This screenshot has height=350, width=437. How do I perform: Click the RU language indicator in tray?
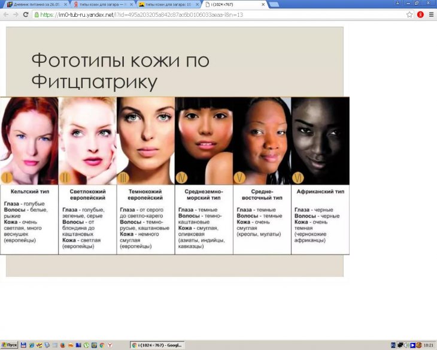point(393,345)
